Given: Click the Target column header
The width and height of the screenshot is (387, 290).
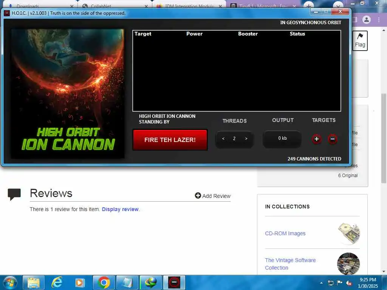Looking at the screenshot, I should point(143,34).
